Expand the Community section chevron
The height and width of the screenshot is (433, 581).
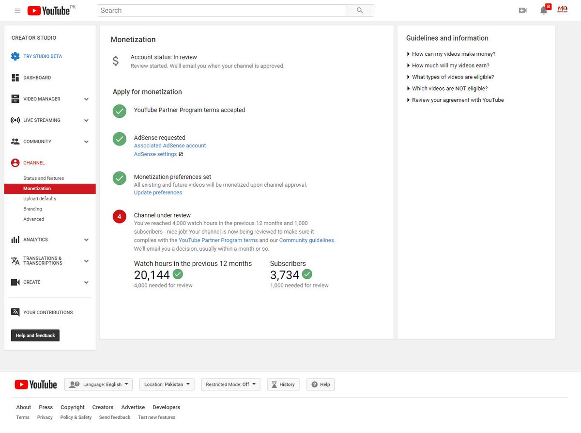click(x=86, y=142)
